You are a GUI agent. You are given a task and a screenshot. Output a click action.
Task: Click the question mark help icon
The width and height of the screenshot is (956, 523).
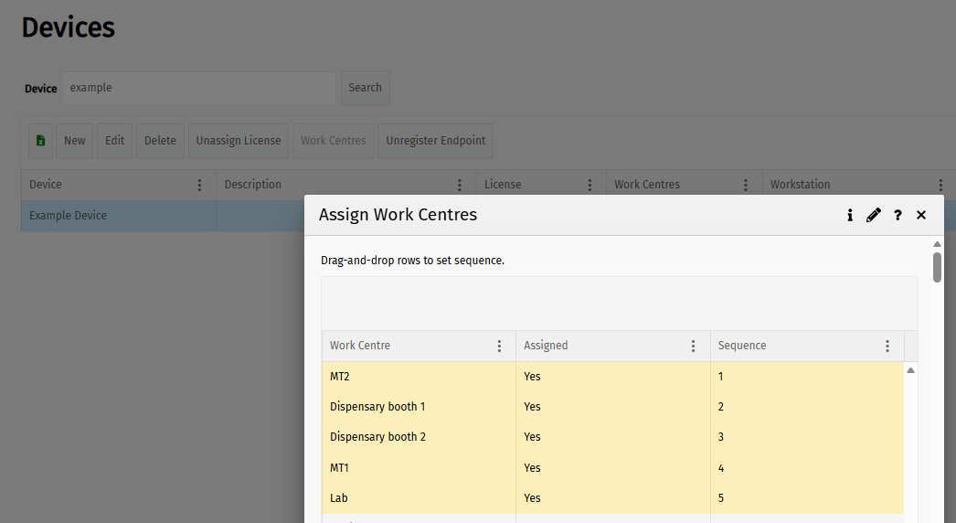pyautogui.click(x=898, y=215)
